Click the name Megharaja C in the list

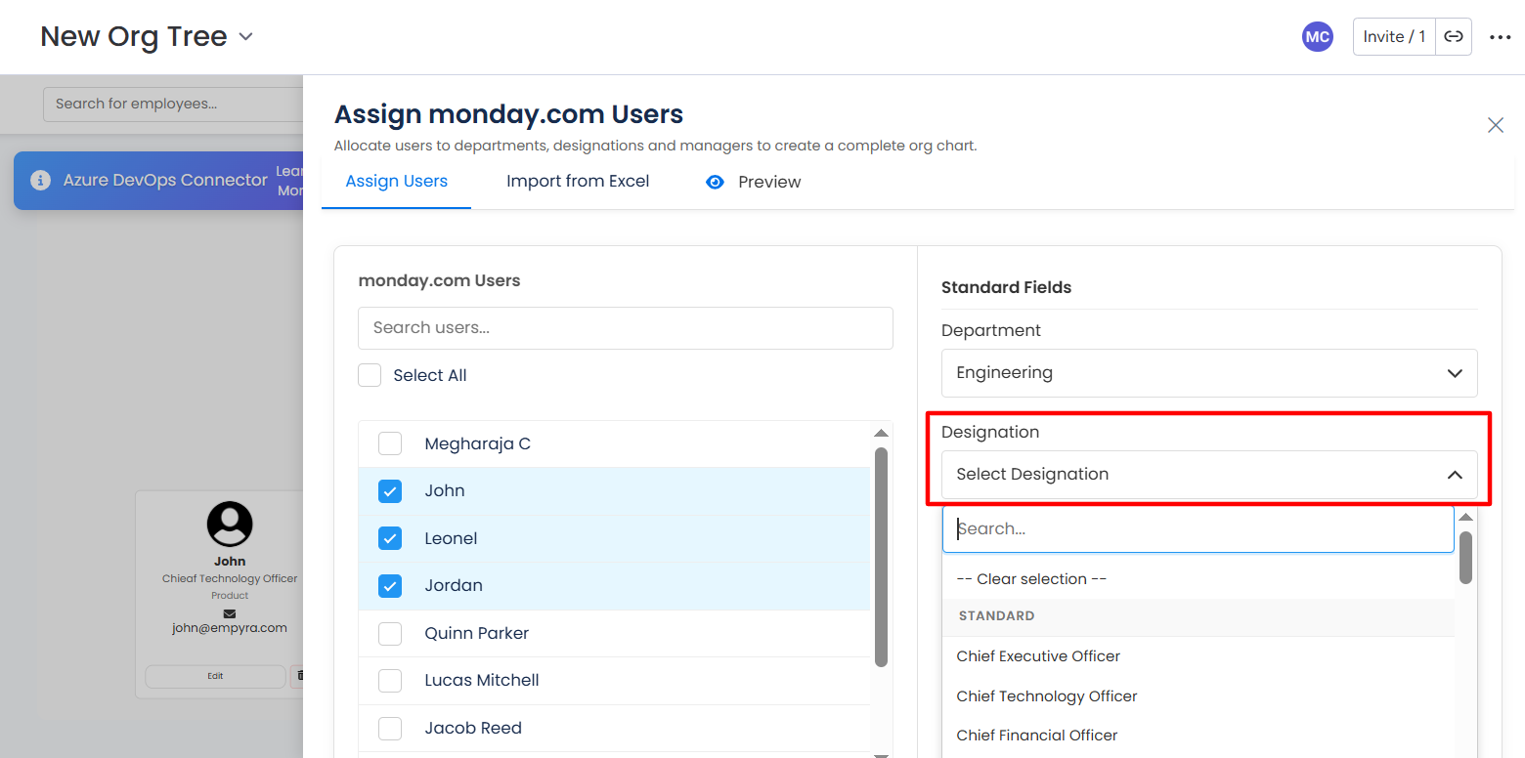477,443
